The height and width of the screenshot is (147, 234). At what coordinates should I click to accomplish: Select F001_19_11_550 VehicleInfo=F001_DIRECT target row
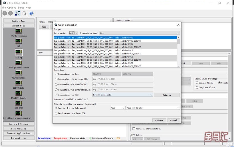[115, 41]
